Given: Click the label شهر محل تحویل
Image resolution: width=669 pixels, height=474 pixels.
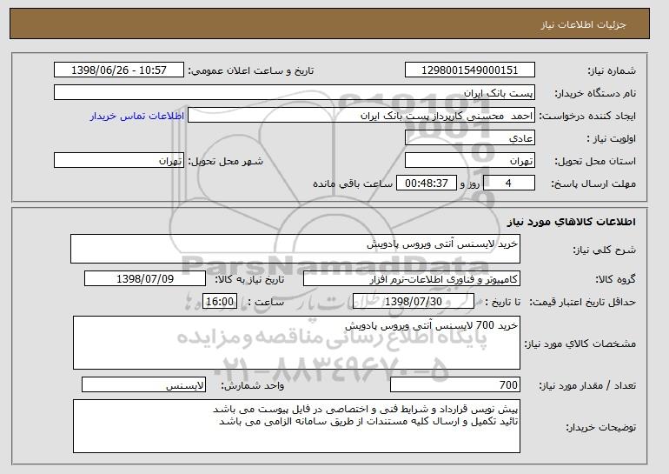Looking at the screenshot, I should click(226, 161).
